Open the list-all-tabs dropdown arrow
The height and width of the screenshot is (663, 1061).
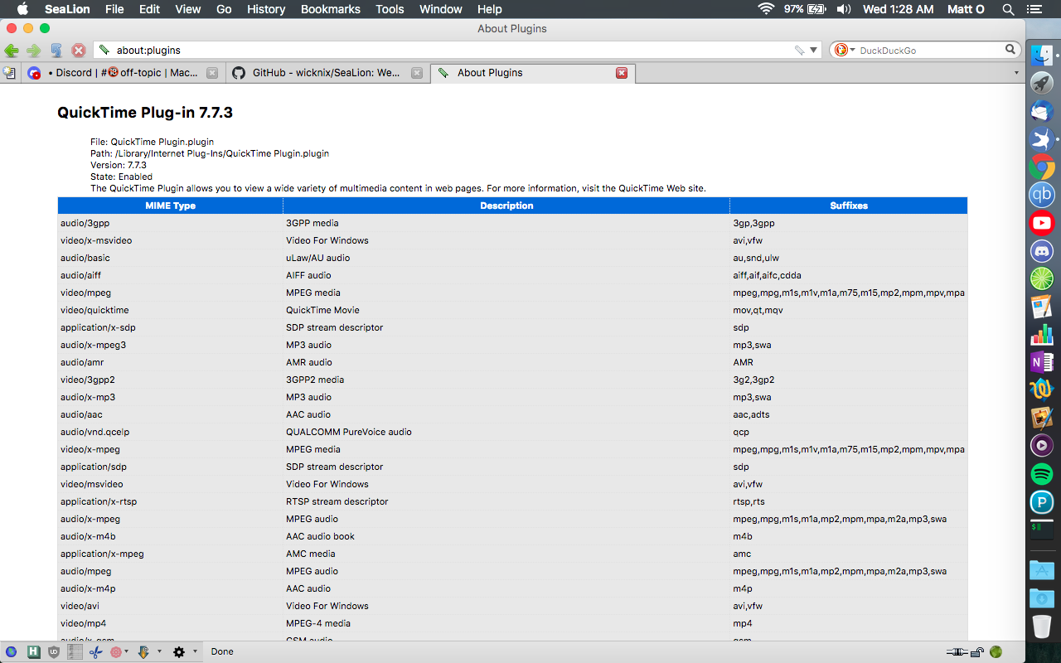click(1017, 73)
